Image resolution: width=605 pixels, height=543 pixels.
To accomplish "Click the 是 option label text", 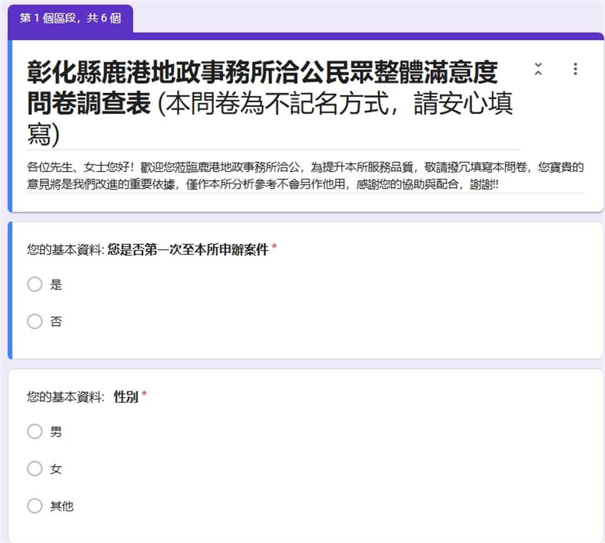I will tap(56, 285).
